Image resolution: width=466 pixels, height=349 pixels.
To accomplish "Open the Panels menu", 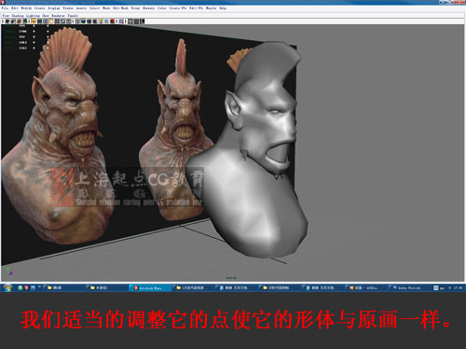I will click(73, 16).
